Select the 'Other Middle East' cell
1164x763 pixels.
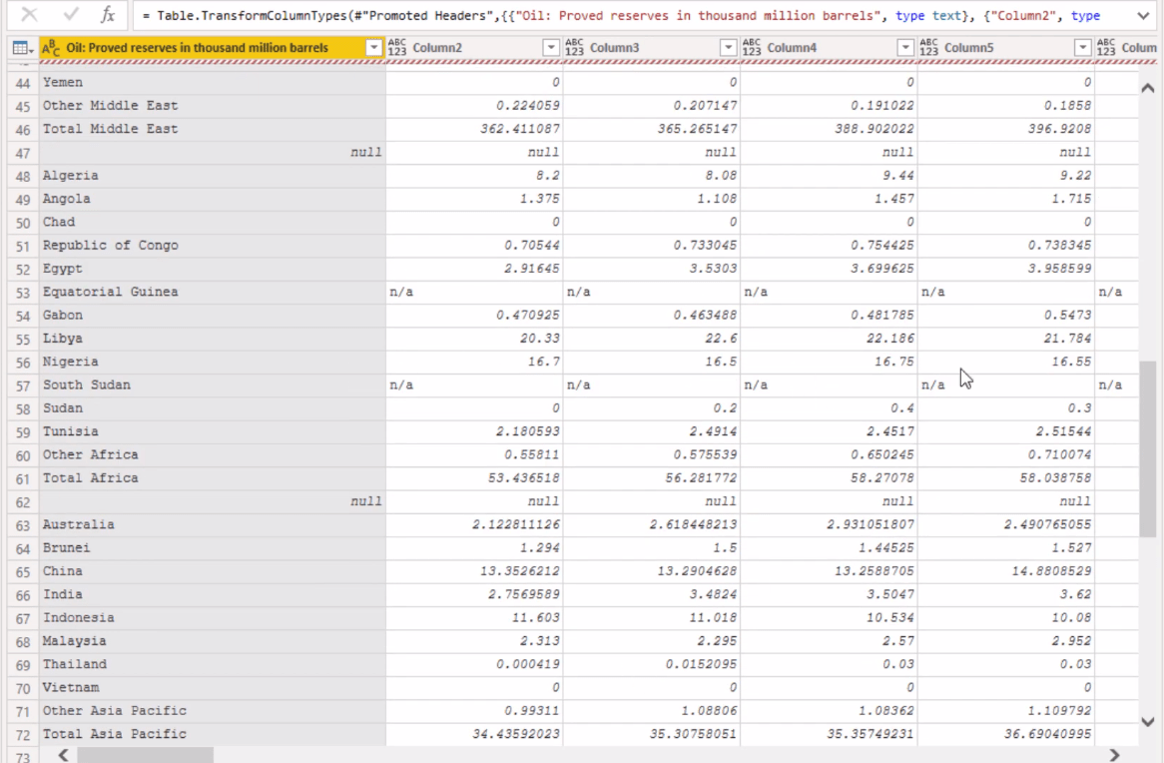[x=212, y=106]
